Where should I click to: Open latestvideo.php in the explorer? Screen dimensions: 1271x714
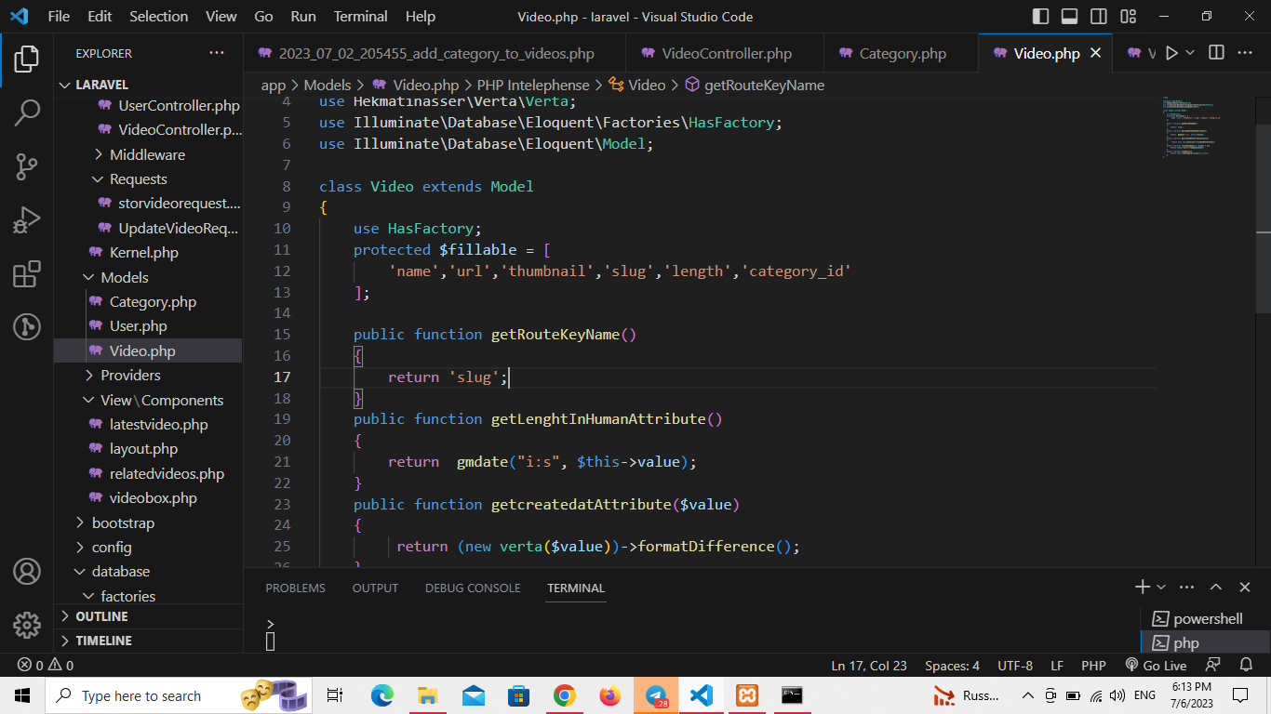click(158, 424)
